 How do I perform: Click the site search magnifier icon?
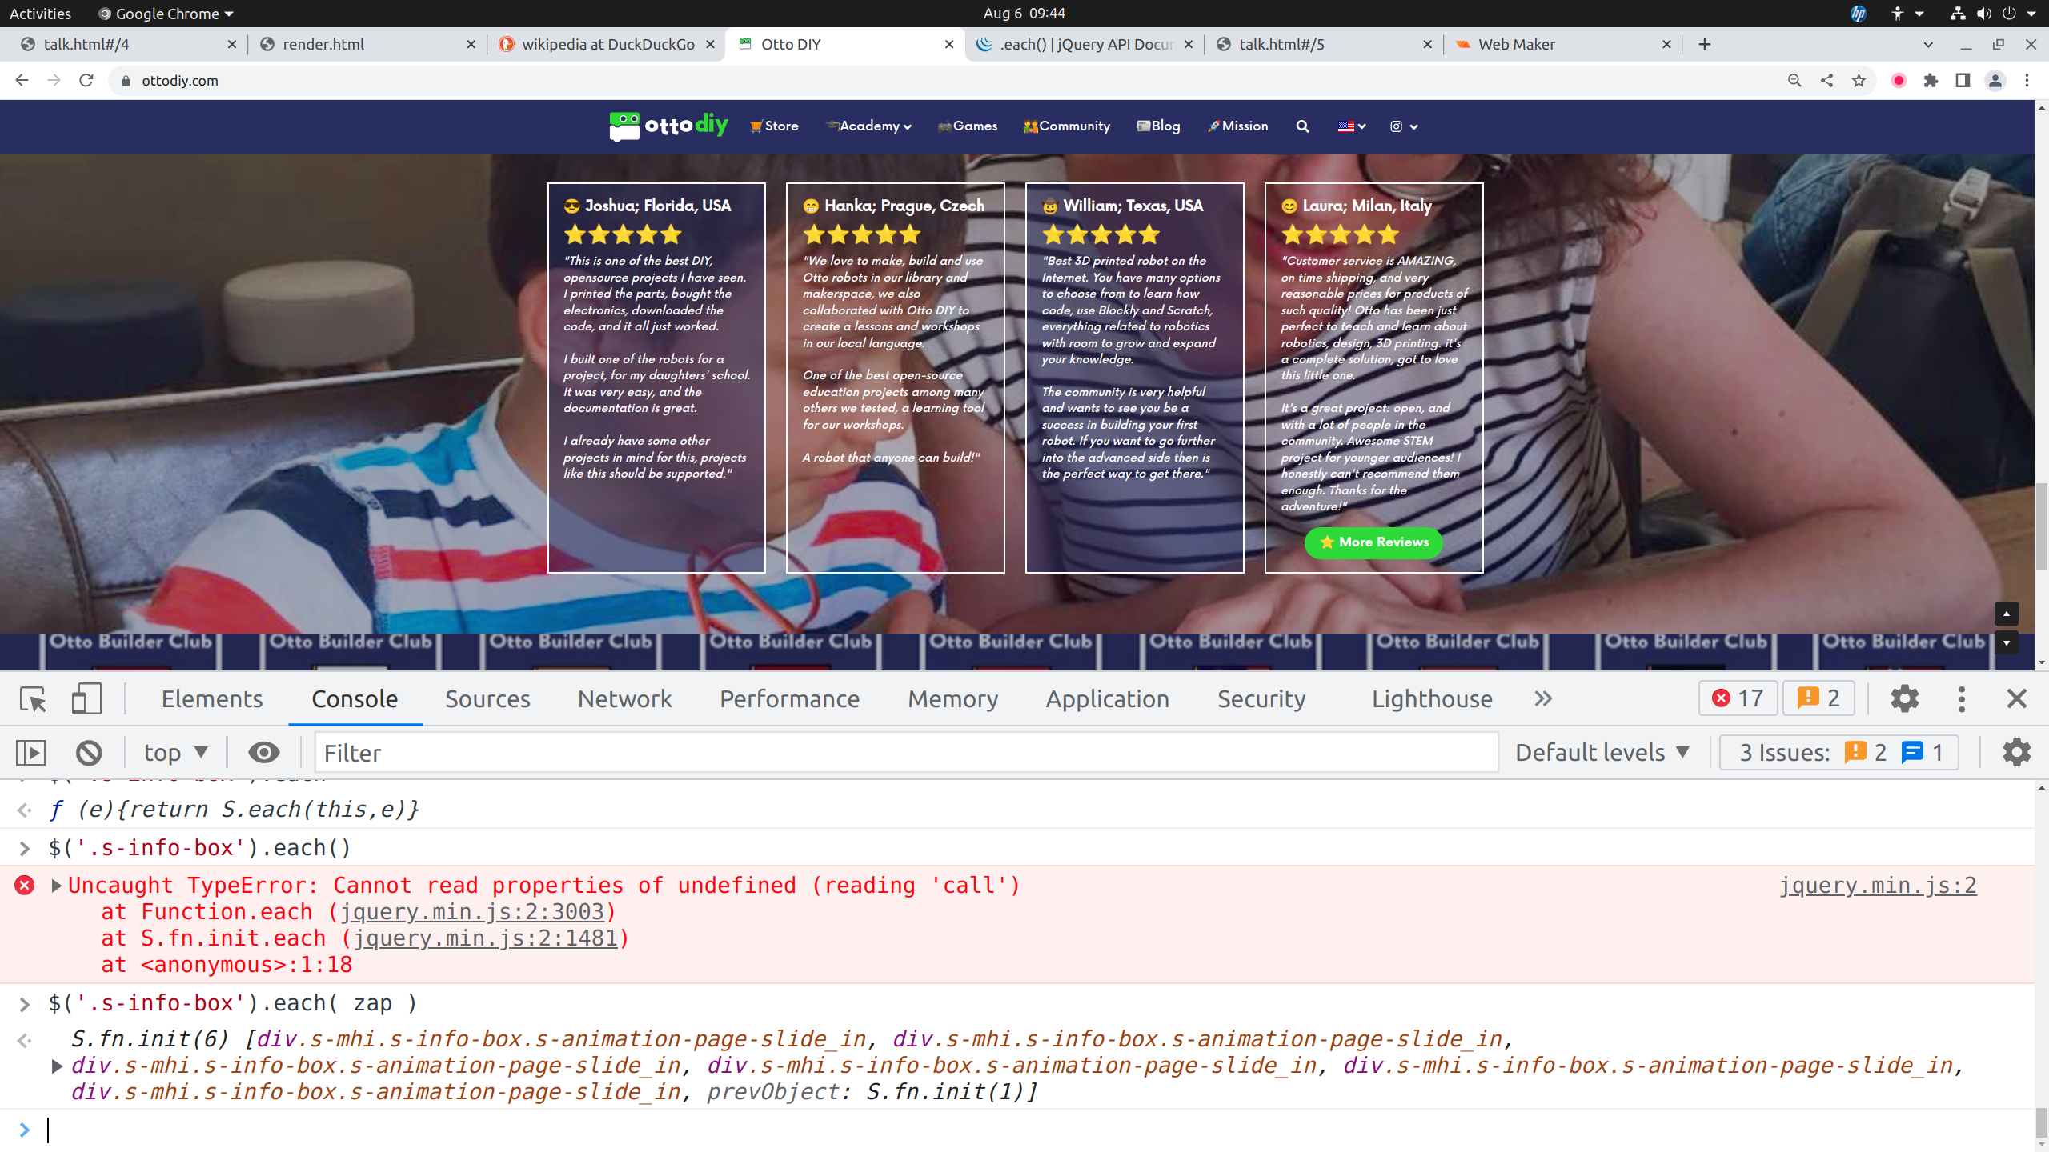pos(1302,126)
